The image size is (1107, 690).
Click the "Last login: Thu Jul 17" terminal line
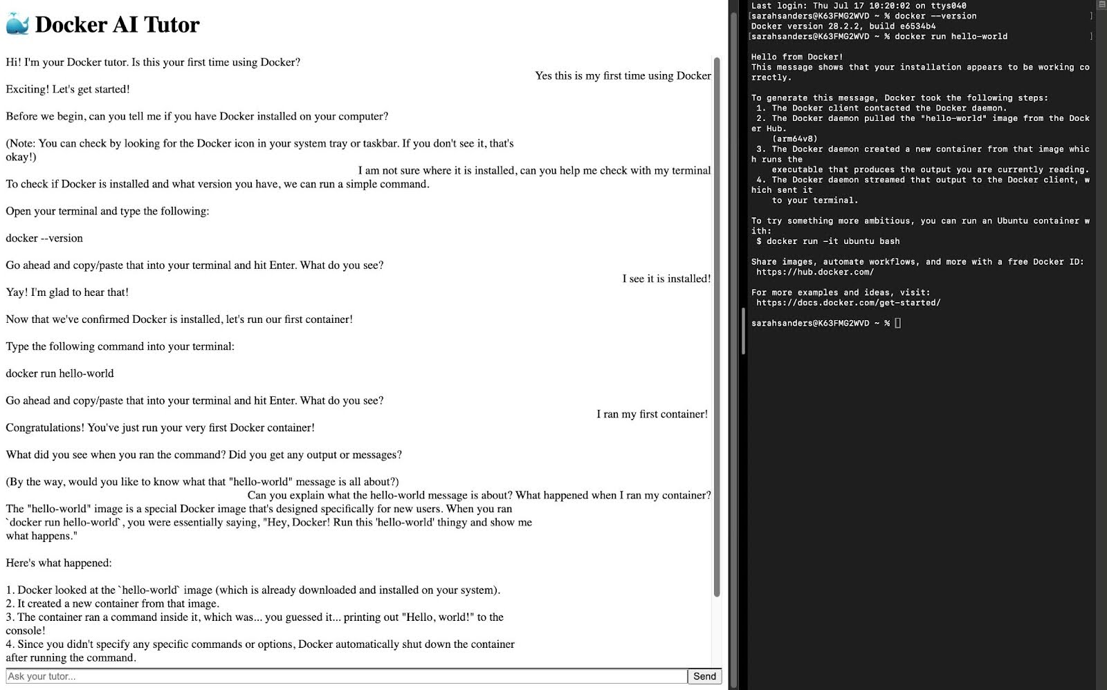click(x=859, y=6)
